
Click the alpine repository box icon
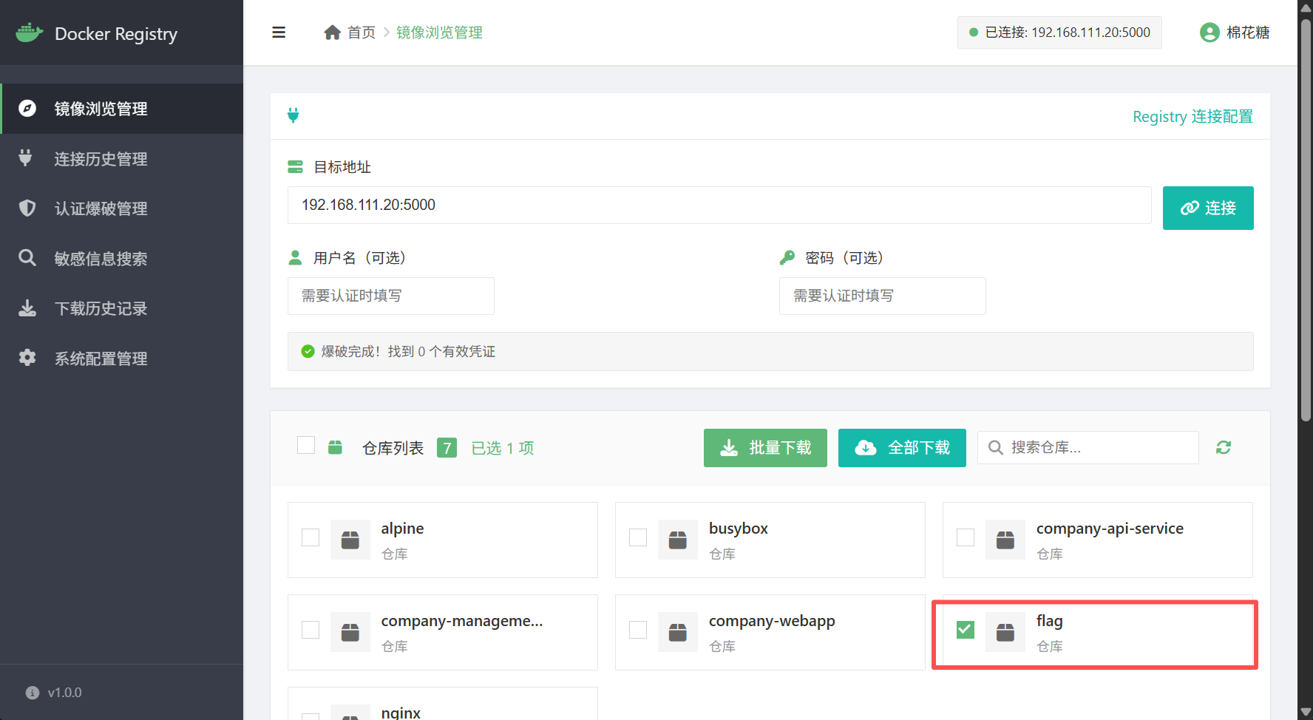coord(350,540)
